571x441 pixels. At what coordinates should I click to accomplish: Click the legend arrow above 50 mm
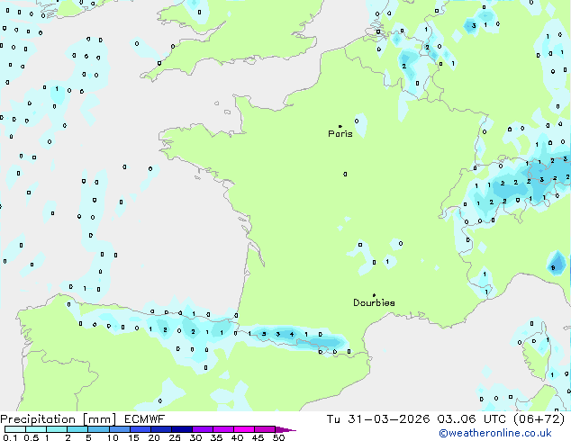click(285, 429)
